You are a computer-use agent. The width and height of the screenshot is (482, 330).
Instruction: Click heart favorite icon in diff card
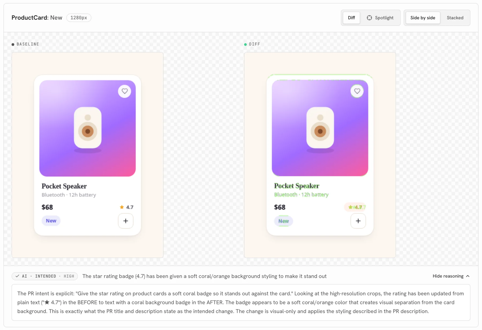click(x=357, y=91)
